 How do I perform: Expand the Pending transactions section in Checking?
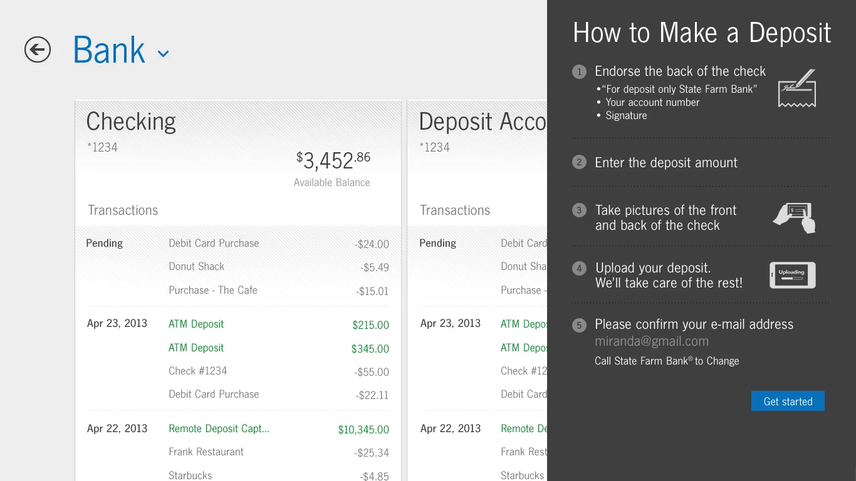point(104,243)
